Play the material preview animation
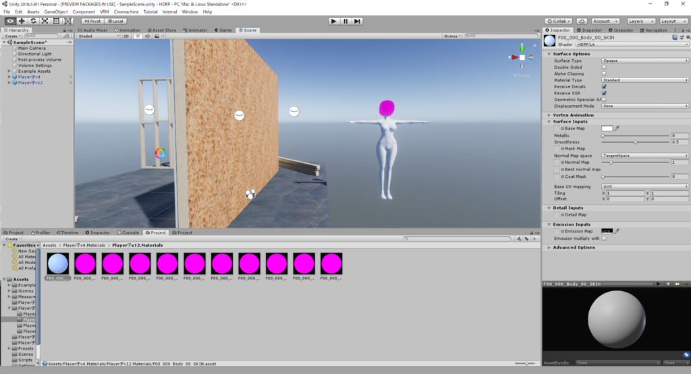Screen dimensions: 691x374 point(659,284)
